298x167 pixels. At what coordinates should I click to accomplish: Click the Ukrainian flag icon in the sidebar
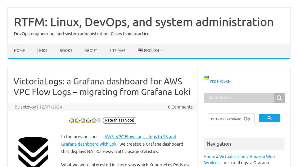click(206, 78)
